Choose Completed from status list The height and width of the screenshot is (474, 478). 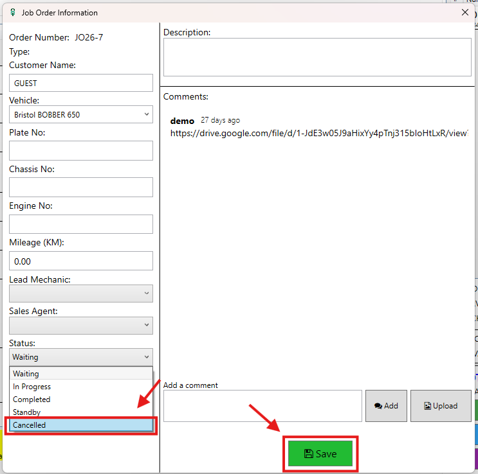point(81,399)
